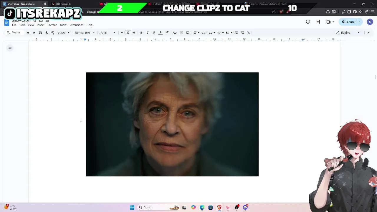Screen dimensions: 377x212
Task: Run spelling and grammar check
Action: pos(47,33)
